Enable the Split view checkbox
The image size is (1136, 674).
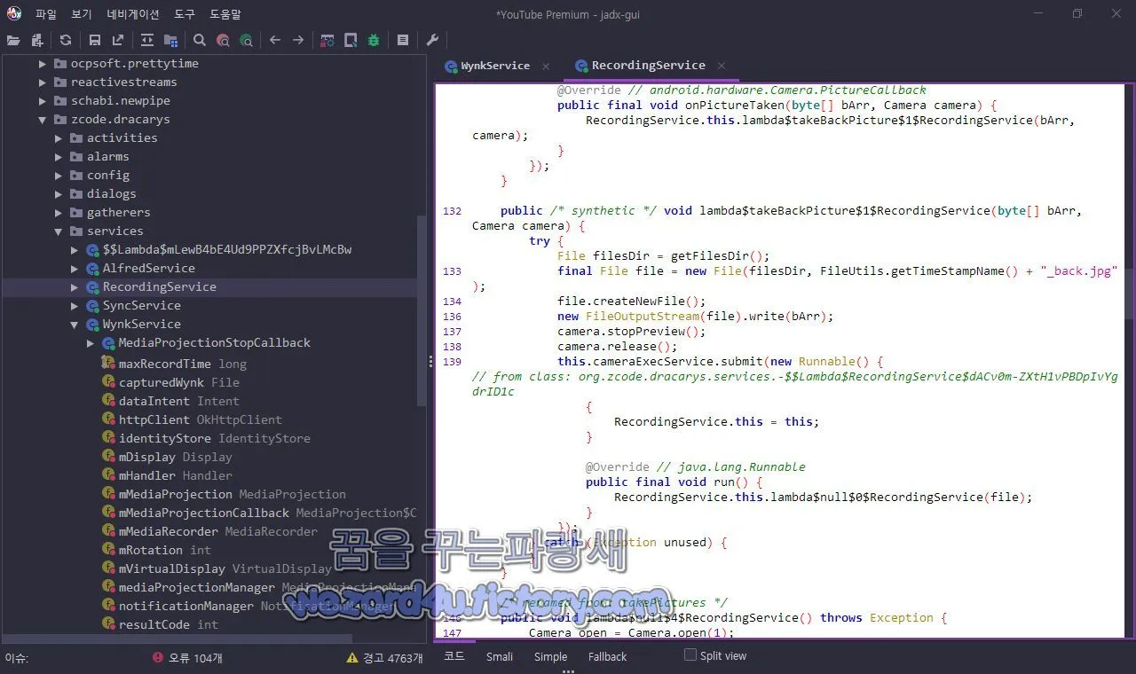point(690,655)
